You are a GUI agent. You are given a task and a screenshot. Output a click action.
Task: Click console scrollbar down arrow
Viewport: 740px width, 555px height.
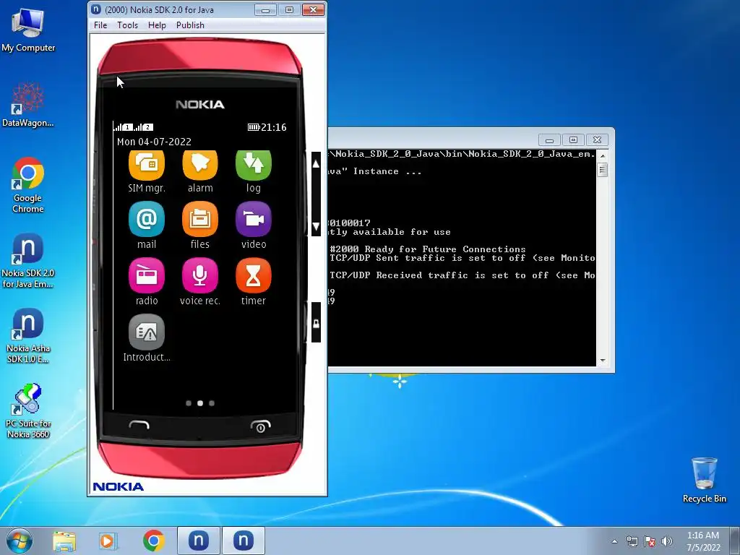pos(603,361)
